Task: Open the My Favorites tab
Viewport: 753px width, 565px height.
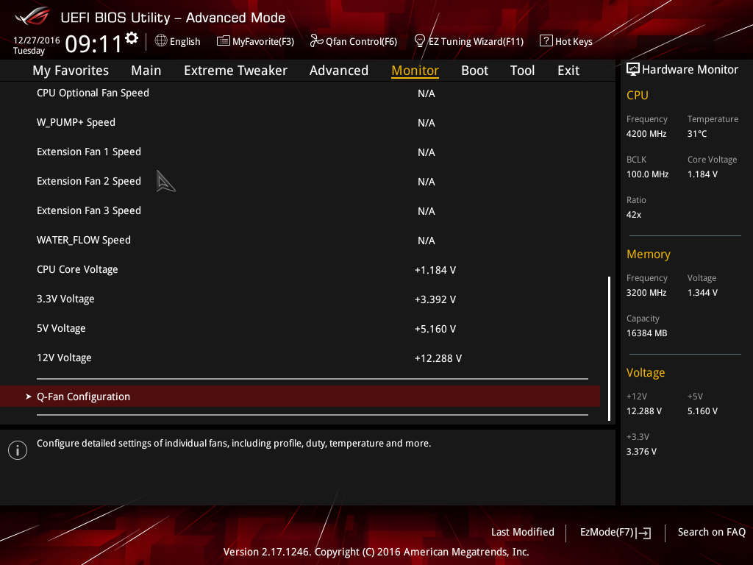Action: tap(71, 71)
